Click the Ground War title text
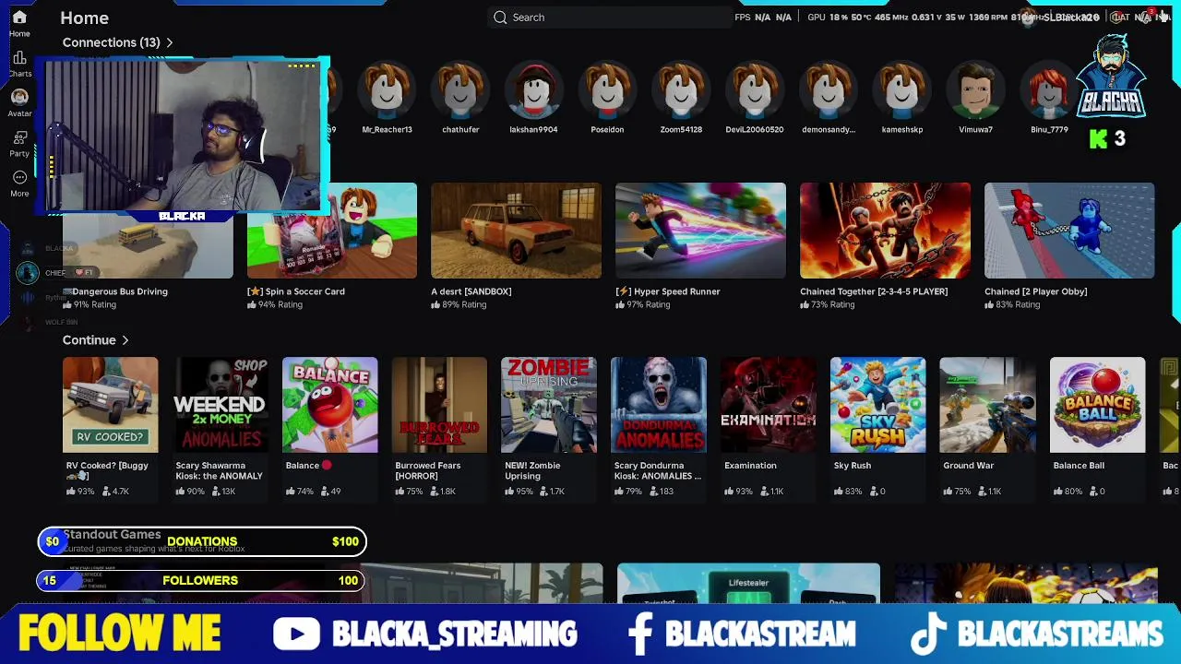 click(968, 466)
